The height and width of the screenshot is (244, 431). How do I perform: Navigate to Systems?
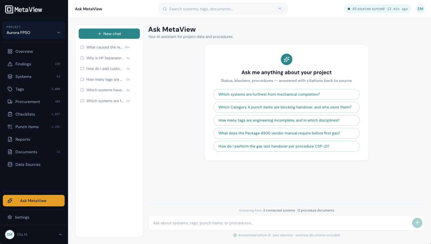(x=34, y=76)
